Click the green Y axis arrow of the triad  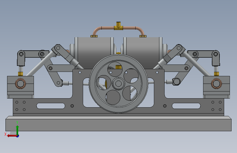tap(17, 130)
